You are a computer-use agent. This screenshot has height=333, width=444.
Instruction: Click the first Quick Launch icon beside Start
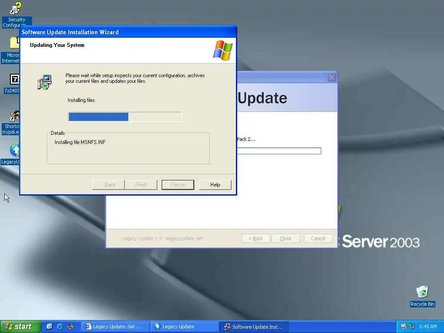point(49,326)
